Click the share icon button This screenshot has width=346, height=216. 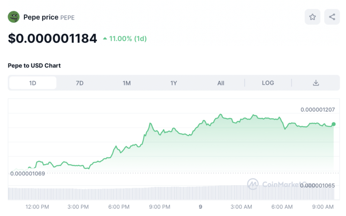pos(332,17)
